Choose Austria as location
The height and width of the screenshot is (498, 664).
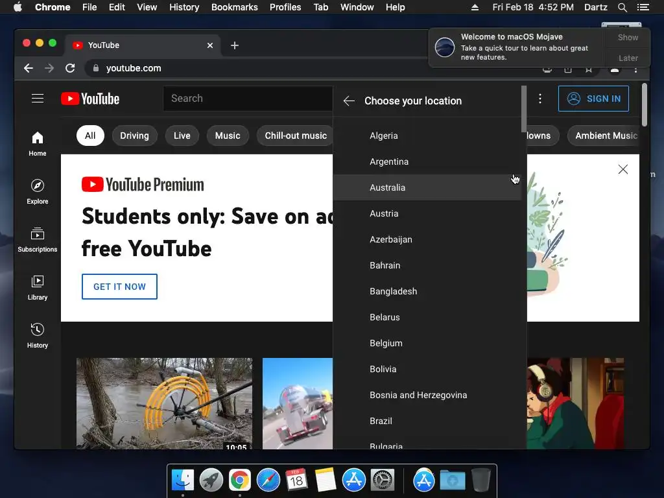(427, 213)
